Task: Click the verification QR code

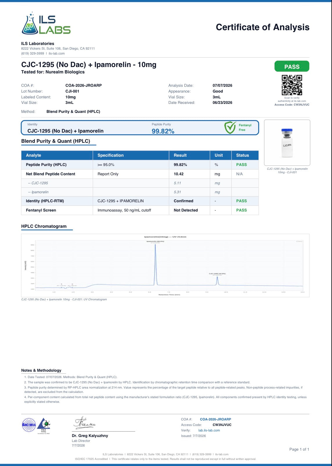Action: (292, 85)
